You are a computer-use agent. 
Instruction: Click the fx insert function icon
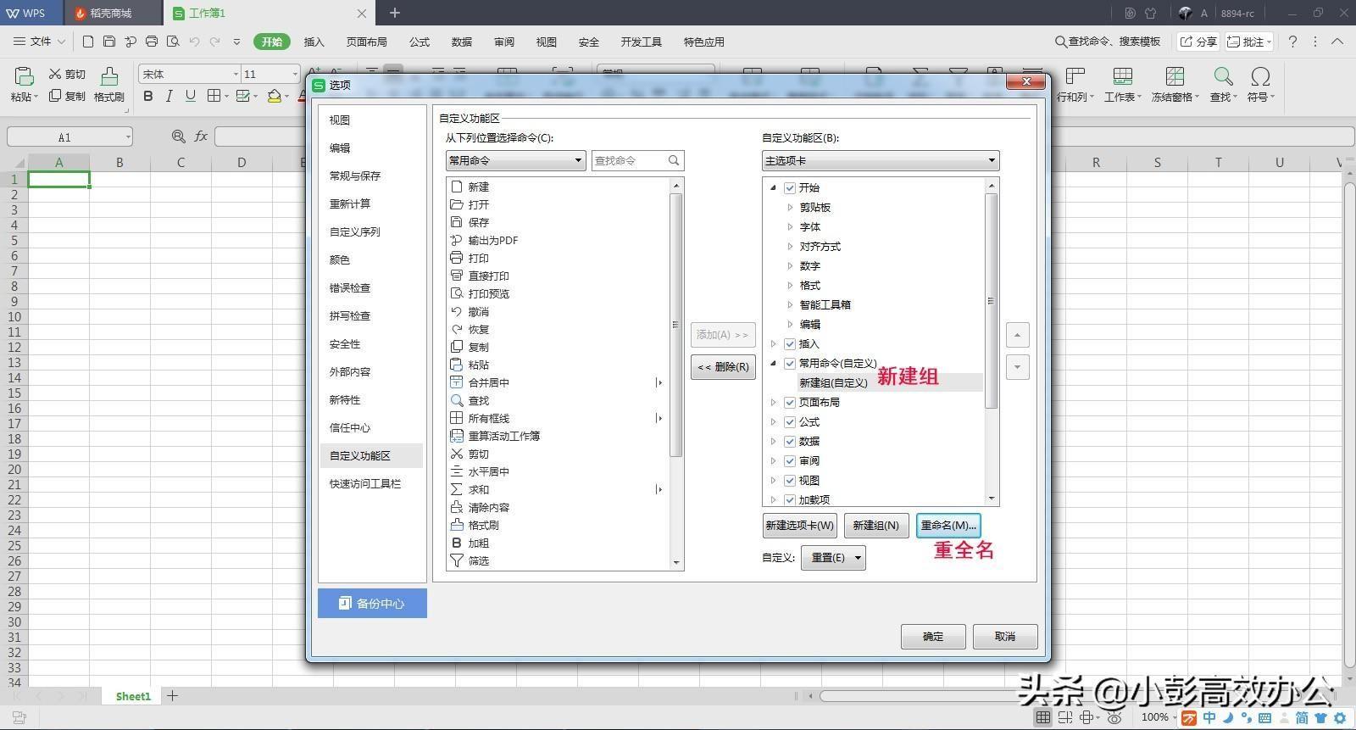click(x=201, y=137)
